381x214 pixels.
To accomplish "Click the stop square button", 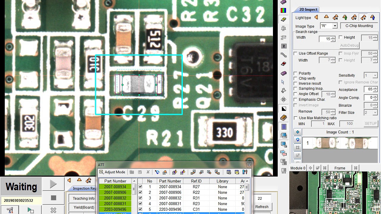I will (54, 198).
